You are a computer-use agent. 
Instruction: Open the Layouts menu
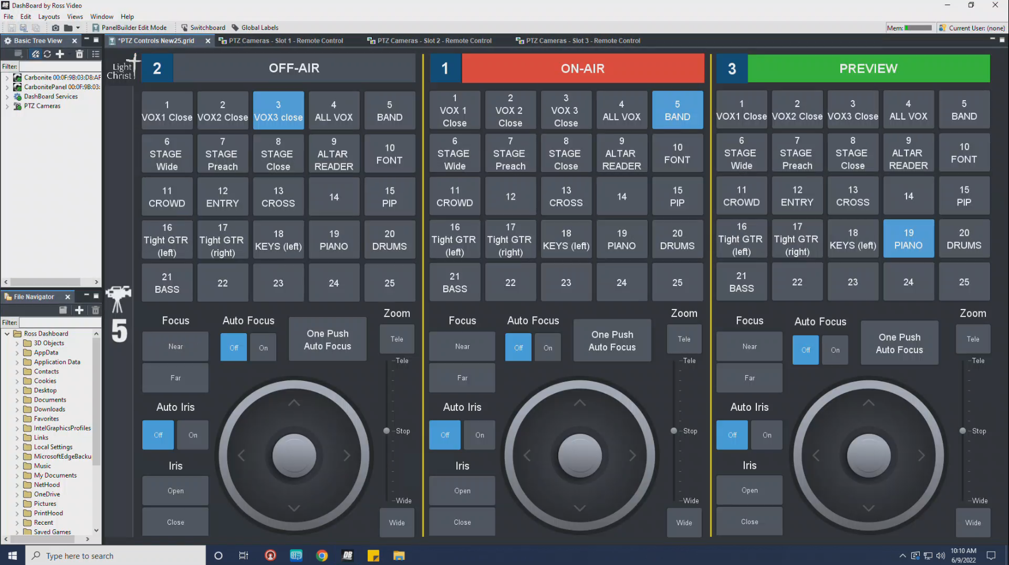49,17
